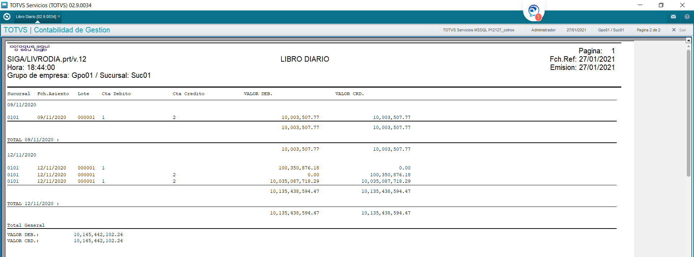Click the 12/11/2020 date group heading

22,155
